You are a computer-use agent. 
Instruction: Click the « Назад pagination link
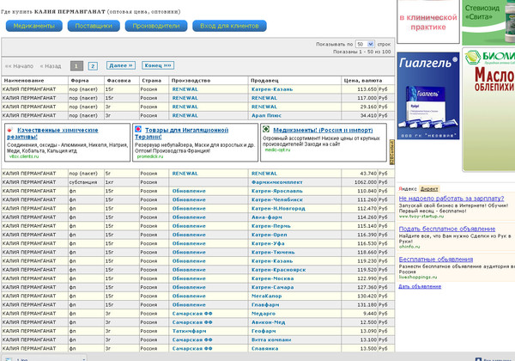[x=51, y=66]
